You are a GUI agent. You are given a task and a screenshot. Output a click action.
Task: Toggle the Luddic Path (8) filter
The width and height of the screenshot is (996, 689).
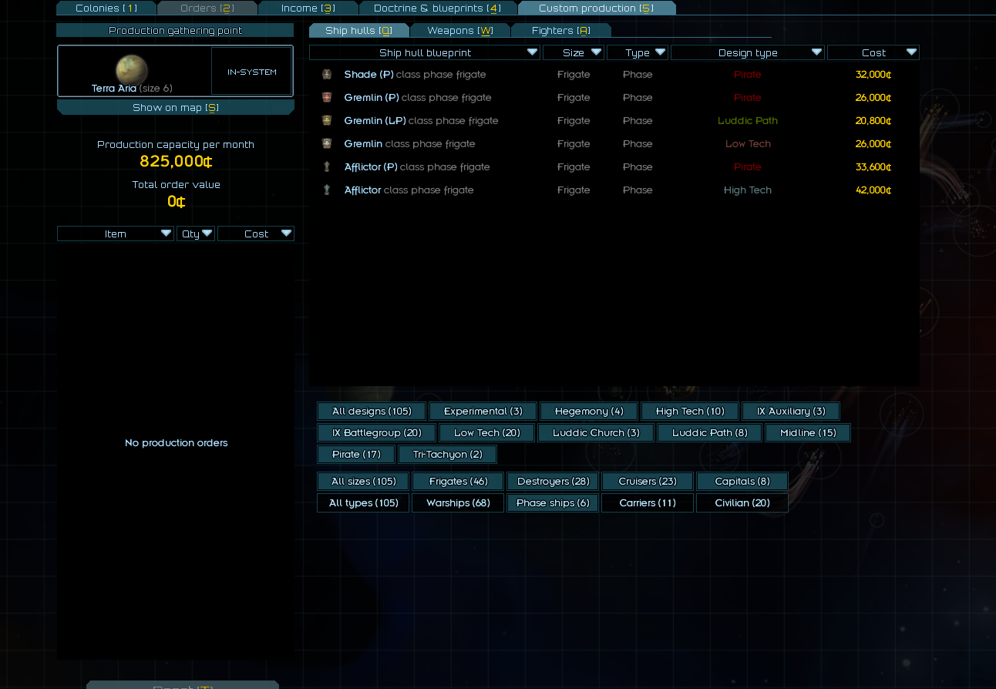pyautogui.click(x=710, y=433)
